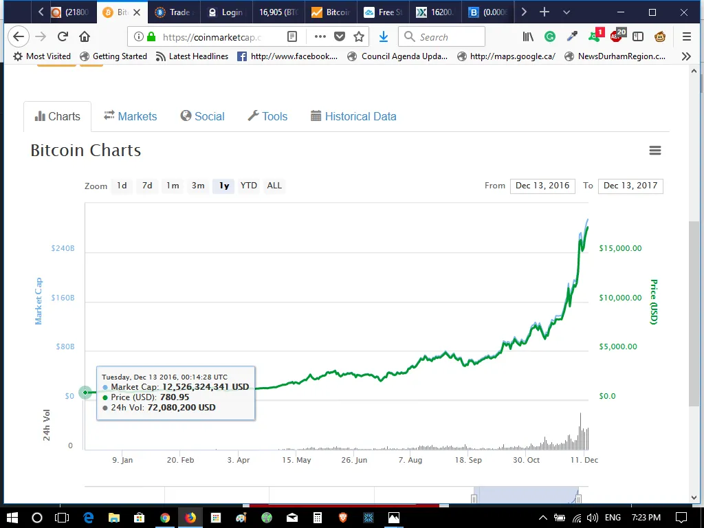Go back with the browser back arrow

(x=19, y=37)
